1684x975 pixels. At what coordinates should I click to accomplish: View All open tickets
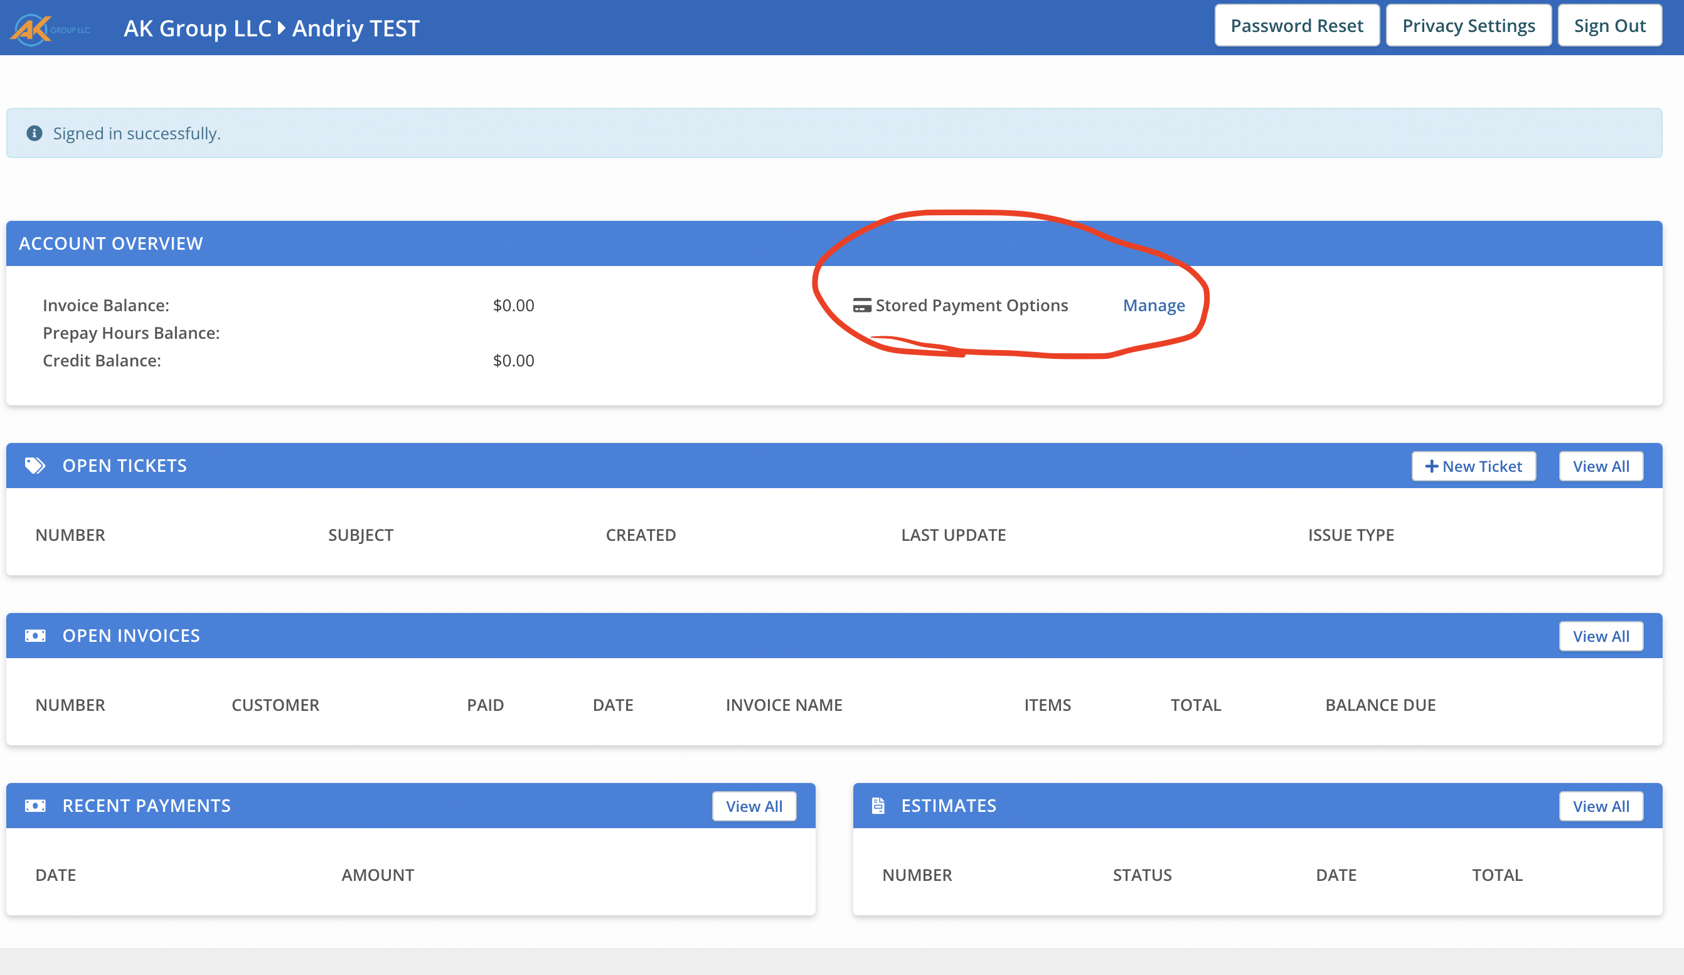tap(1601, 466)
